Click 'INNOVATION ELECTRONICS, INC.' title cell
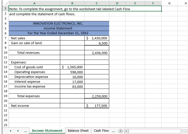Viewport: 188px width, 134px height. tap(59, 24)
